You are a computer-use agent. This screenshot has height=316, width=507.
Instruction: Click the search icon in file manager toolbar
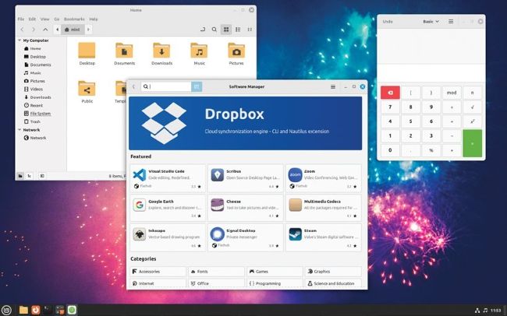(214, 30)
